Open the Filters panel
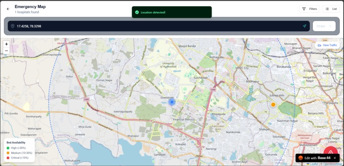Viewport: 344px width, 166px height. 309,9
